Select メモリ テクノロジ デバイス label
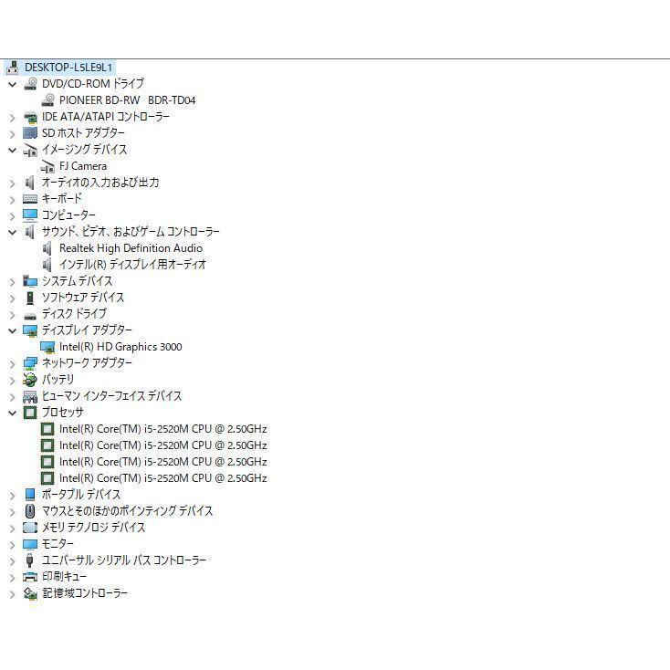This screenshot has height=670, width=670. tap(94, 528)
